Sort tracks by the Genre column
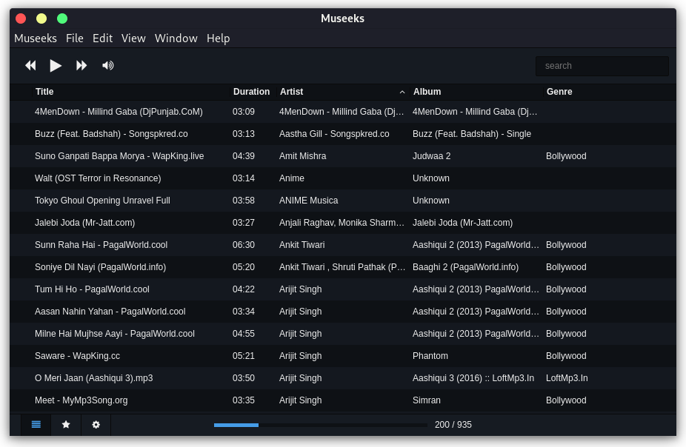The height and width of the screenshot is (447, 686). tap(559, 92)
